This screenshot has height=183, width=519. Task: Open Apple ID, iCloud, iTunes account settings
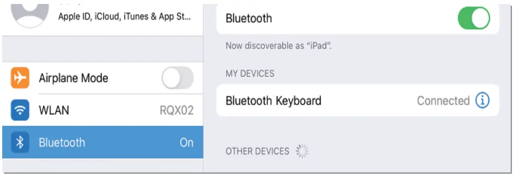pyautogui.click(x=125, y=18)
